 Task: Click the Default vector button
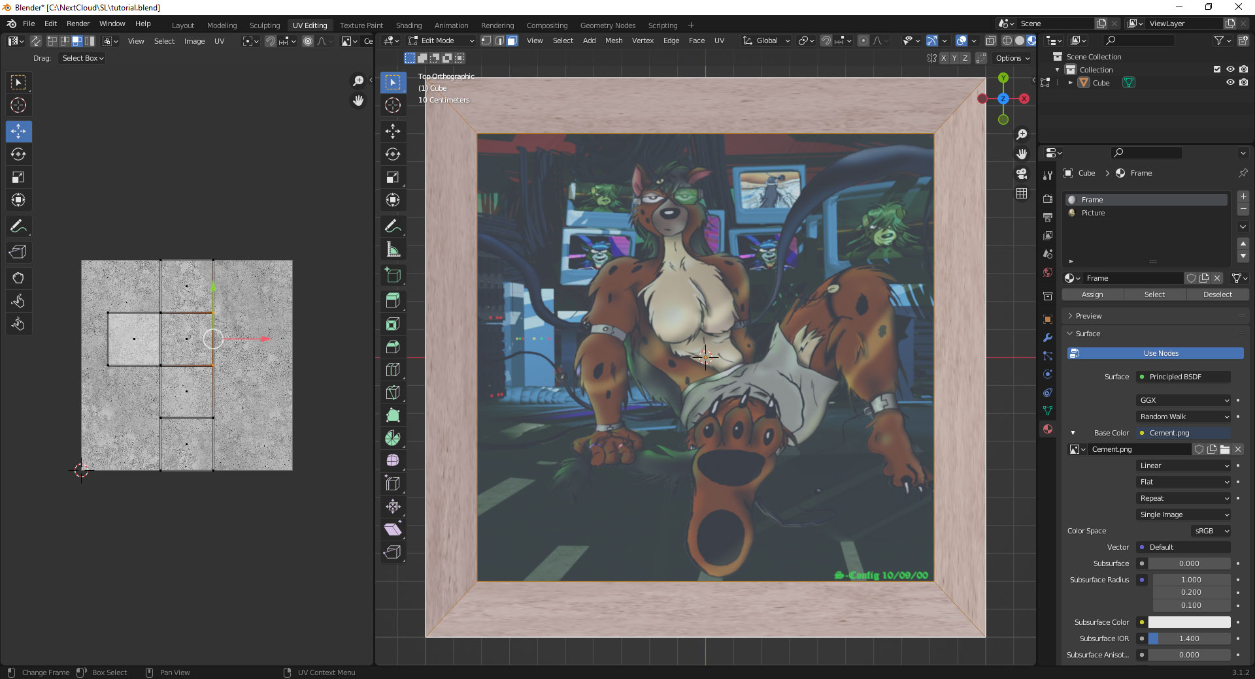(1184, 547)
